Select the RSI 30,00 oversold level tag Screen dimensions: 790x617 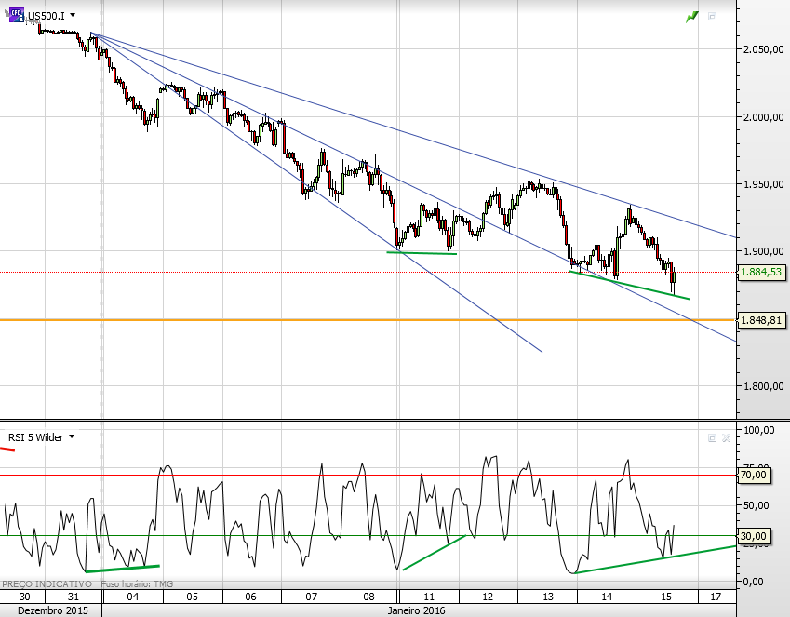(x=754, y=536)
